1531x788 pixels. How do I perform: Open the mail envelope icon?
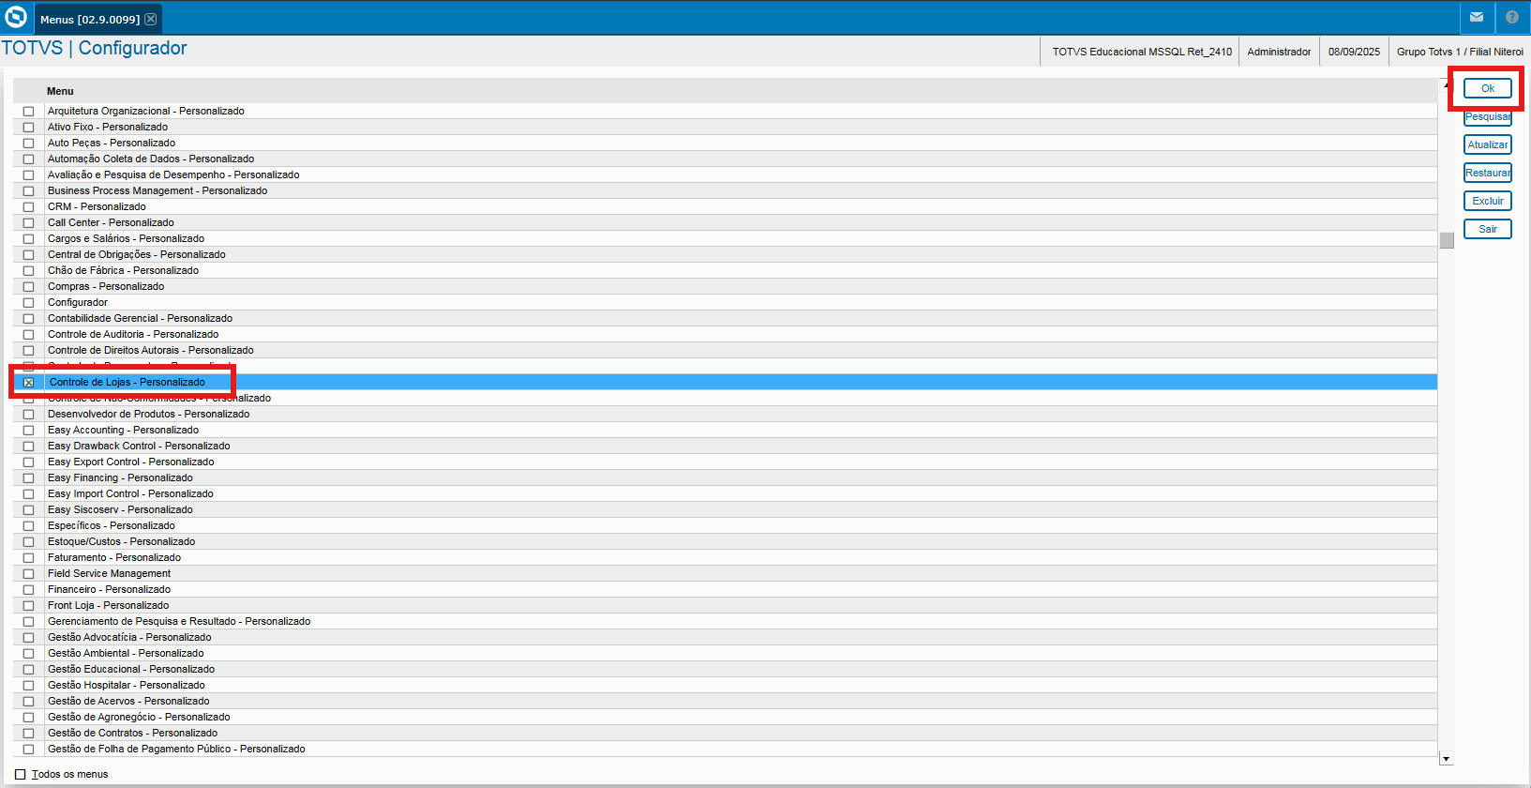[x=1477, y=17]
